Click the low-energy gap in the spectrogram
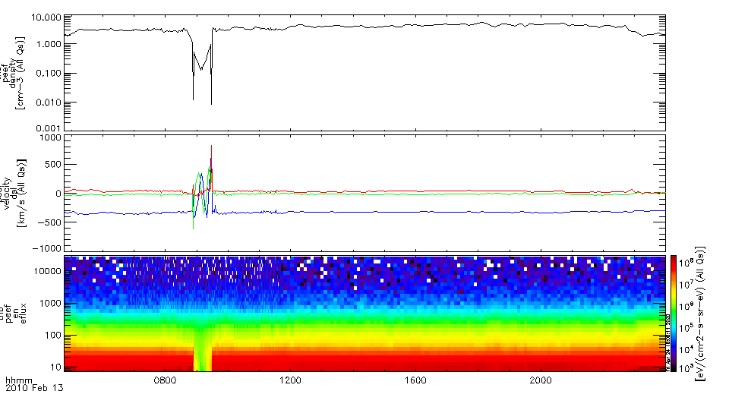Screen dimensions: 729x410 pos(202,355)
